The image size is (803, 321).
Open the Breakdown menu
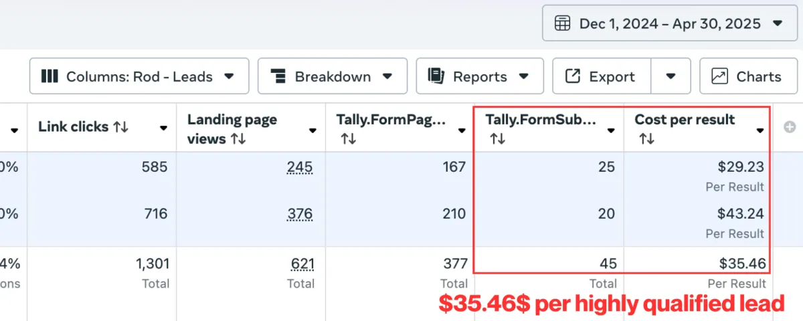pyautogui.click(x=333, y=76)
